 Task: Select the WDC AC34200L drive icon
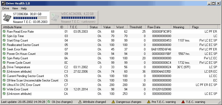pyautogui.click(x=55, y=17)
